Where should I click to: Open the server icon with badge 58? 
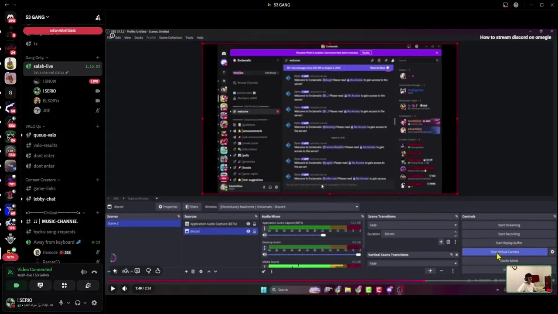click(x=10, y=107)
